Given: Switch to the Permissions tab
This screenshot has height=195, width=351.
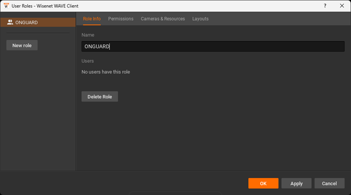Looking at the screenshot, I should 121,19.
